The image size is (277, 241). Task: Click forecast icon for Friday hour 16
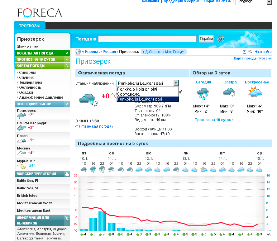point(93,169)
